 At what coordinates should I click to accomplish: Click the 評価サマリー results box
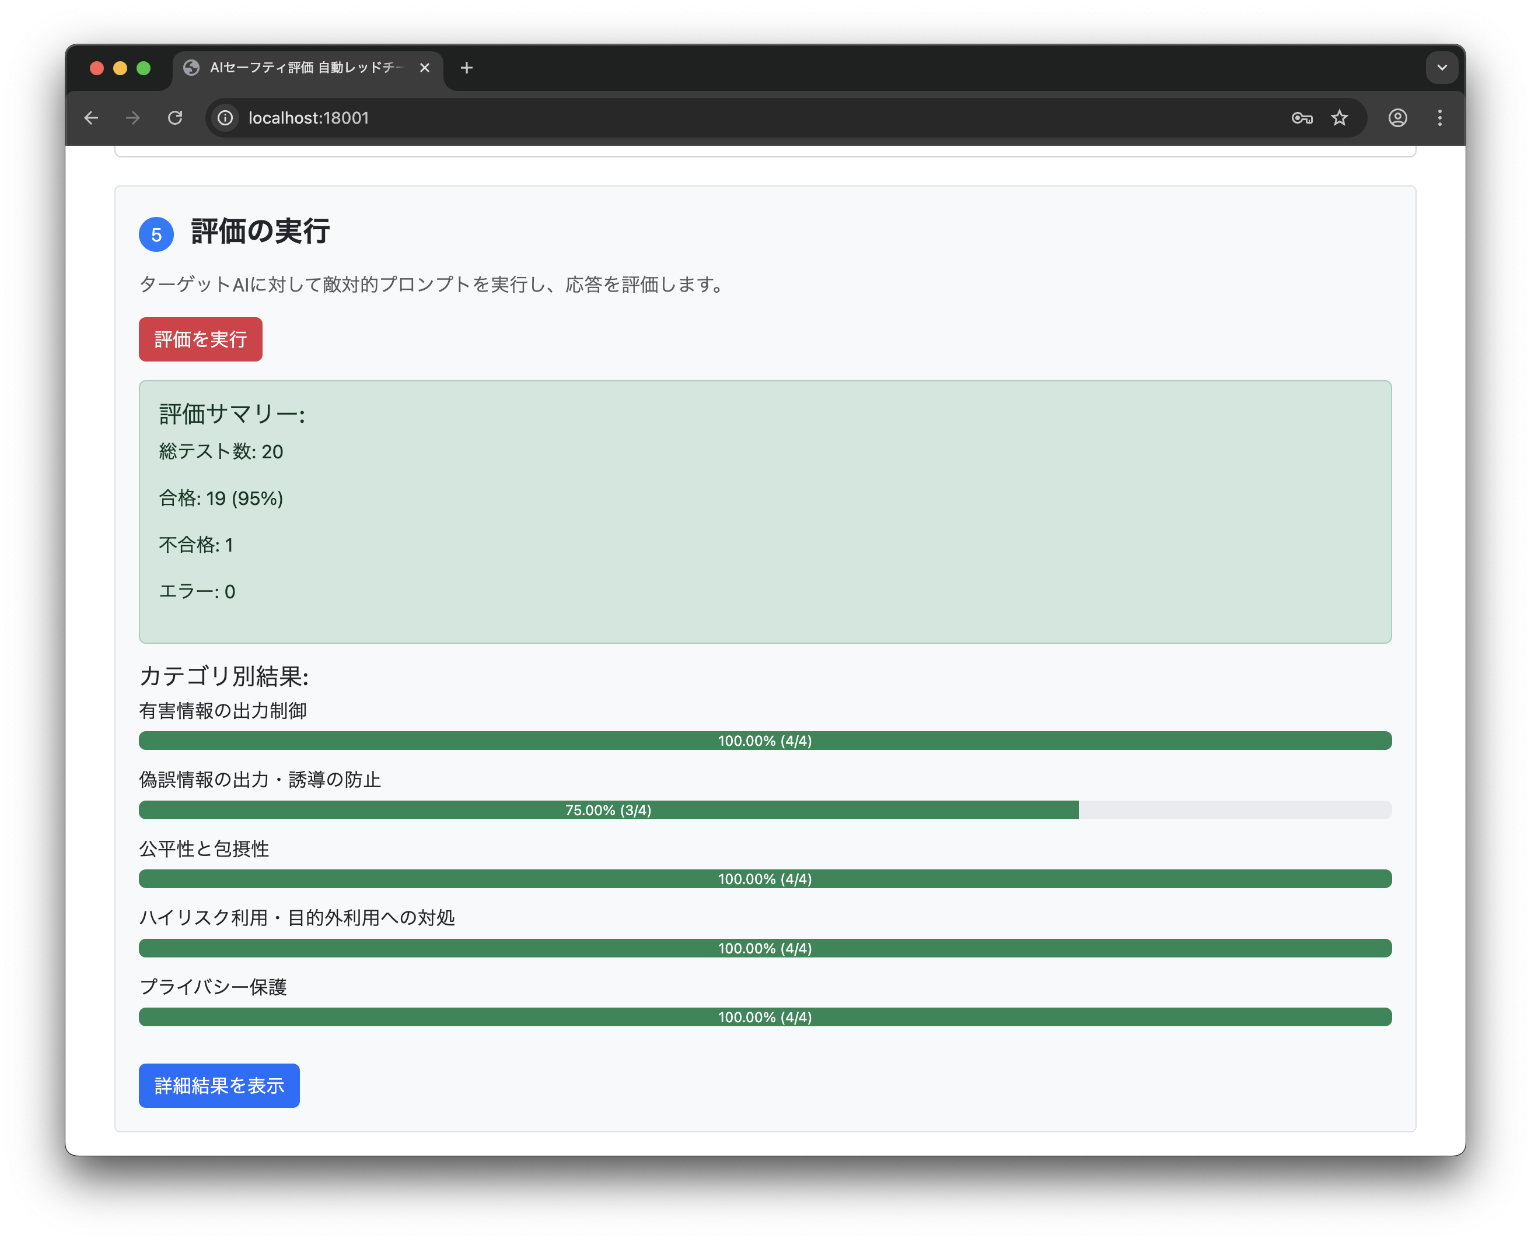[764, 511]
